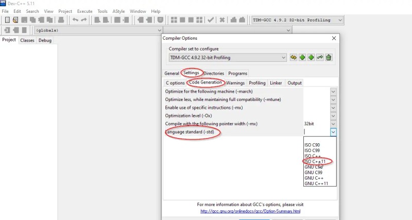
Task: Expand the Enable specific instructions dropdown arrow
Action: pyautogui.click(x=333, y=108)
